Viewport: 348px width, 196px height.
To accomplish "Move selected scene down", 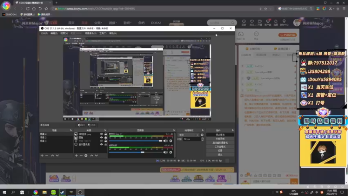I will pos(57,155).
